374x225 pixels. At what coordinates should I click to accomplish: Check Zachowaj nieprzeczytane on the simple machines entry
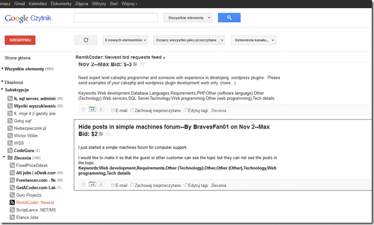coord(132,185)
